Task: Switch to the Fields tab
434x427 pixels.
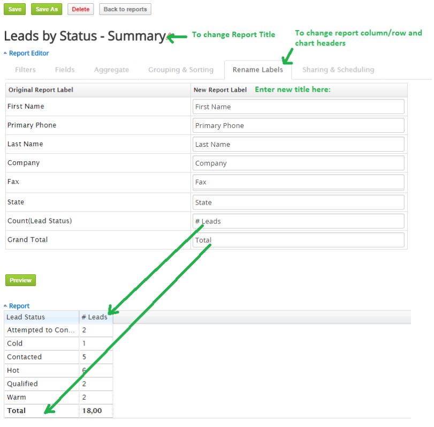Action: click(x=65, y=70)
